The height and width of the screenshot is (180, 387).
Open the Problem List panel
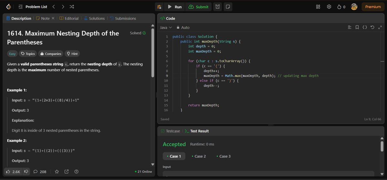pos(33,6)
